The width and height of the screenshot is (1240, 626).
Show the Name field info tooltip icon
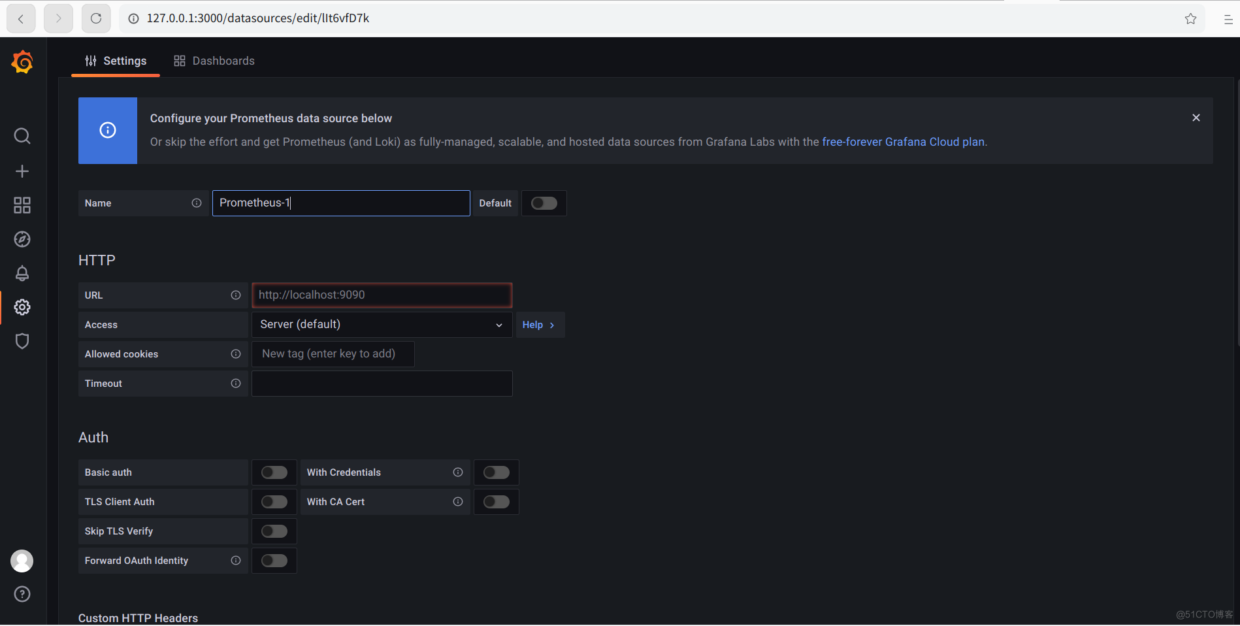point(197,203)
